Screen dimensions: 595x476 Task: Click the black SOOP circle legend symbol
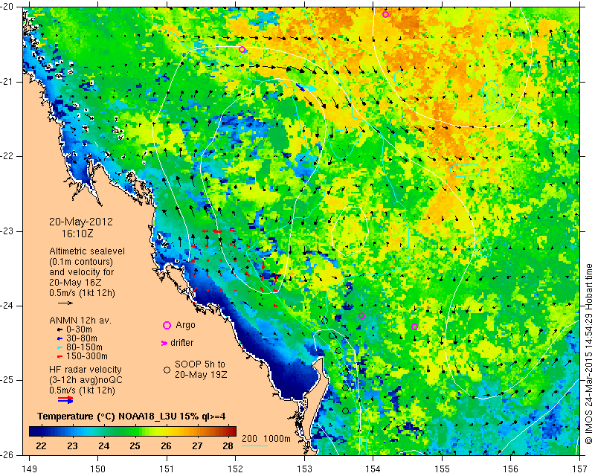point(167,370)
